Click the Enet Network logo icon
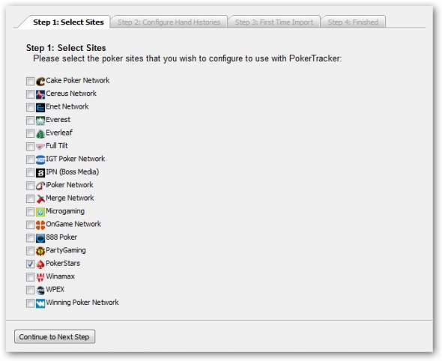This screenshot has height=361, width=442. tap(40, 107)
